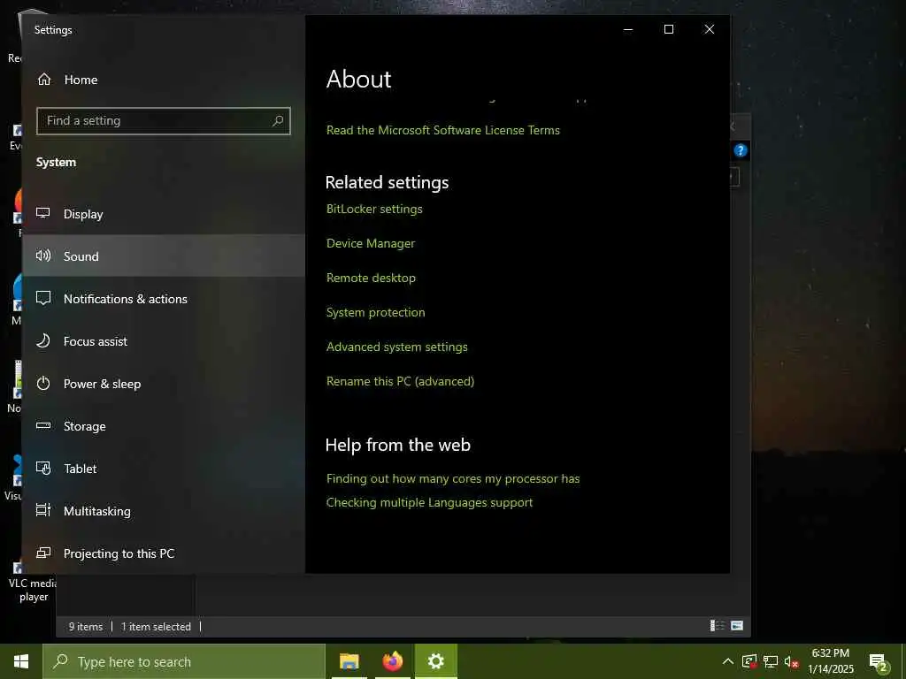Click the Settings gear on the taskbar
Screen dimensions: 906x679
(435, 661)
